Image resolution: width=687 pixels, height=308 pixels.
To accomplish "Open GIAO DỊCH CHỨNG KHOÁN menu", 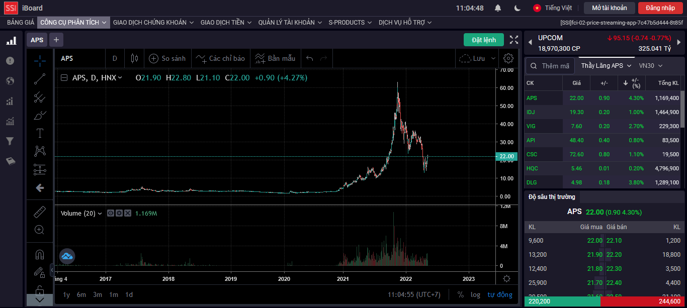I will [x=153, y=23].
